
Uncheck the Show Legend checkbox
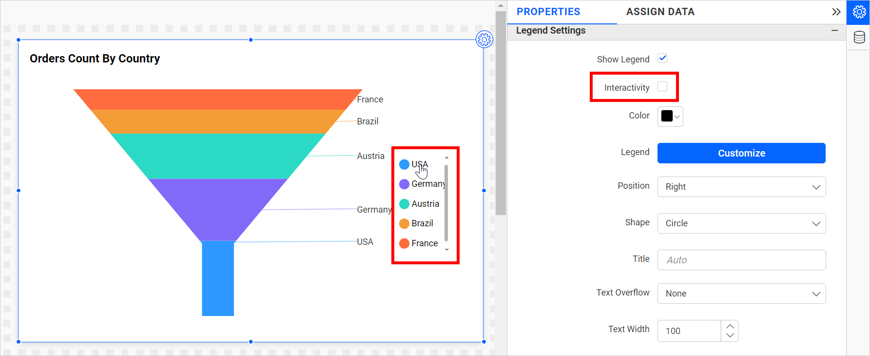tap(662, 59)
